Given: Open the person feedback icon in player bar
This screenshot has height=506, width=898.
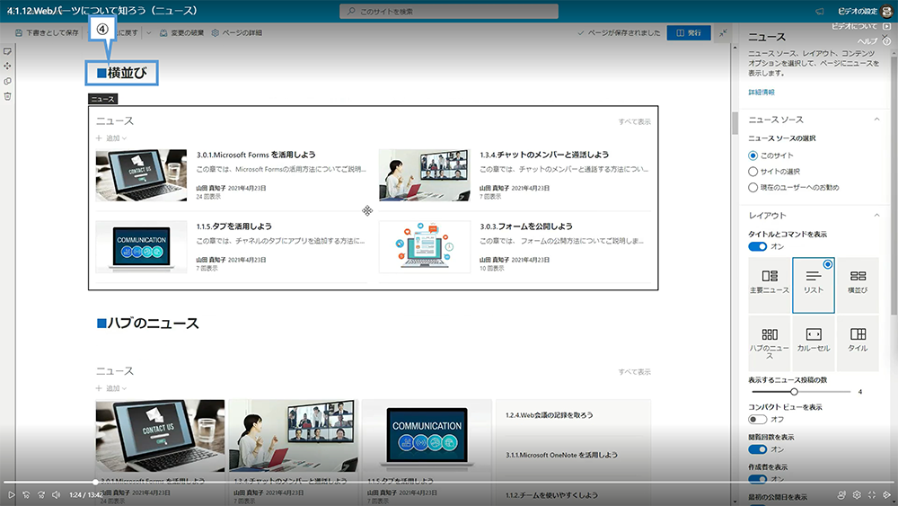Looking at the screenshot, I should 841,494.
